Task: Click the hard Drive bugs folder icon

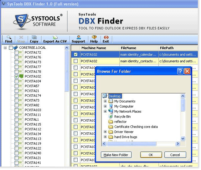Action: point(111,137)
